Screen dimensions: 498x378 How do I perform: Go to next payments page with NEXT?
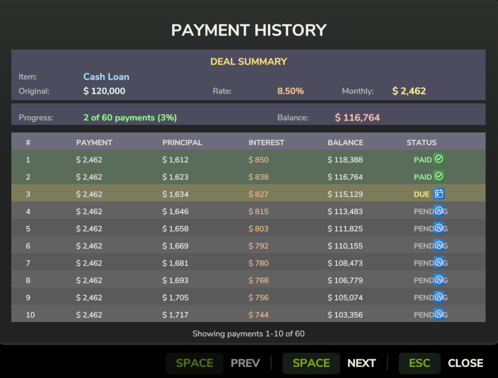[362, 363]
